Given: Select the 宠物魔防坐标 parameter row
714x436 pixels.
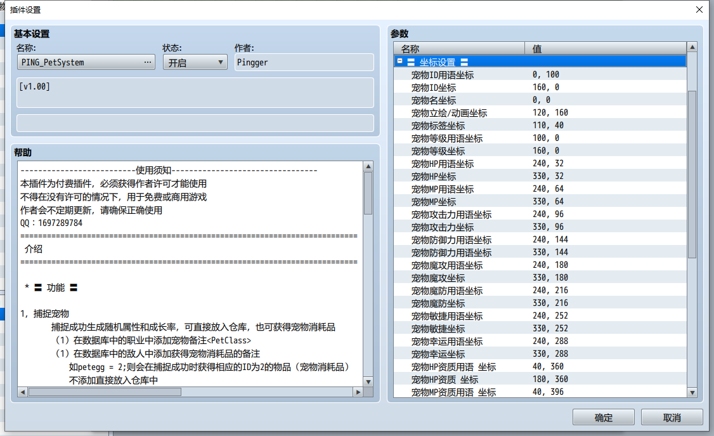Looking at the screenshot, I should [x=540, y=304].
